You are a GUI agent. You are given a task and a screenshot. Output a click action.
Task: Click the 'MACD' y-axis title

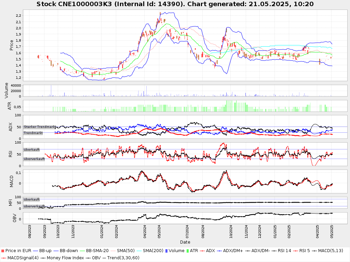click(x=12, y=181)
